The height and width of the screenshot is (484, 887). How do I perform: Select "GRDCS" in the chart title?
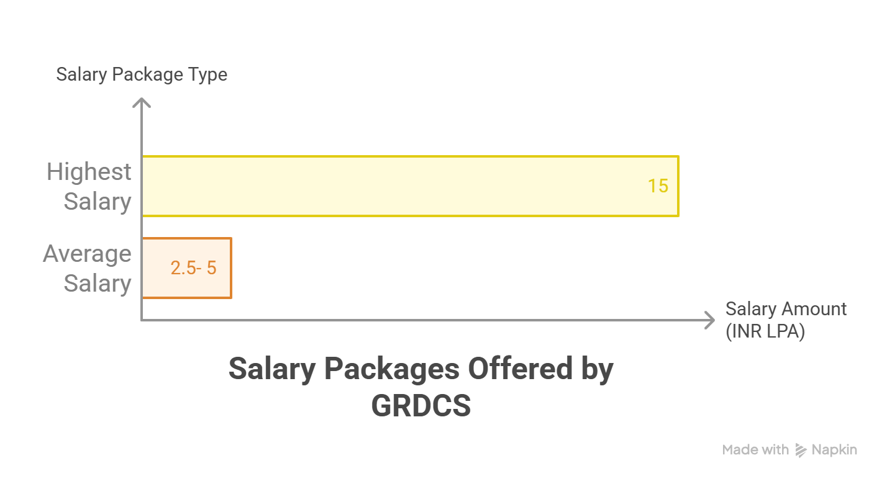pyautogui.click(x=421, y=406)
